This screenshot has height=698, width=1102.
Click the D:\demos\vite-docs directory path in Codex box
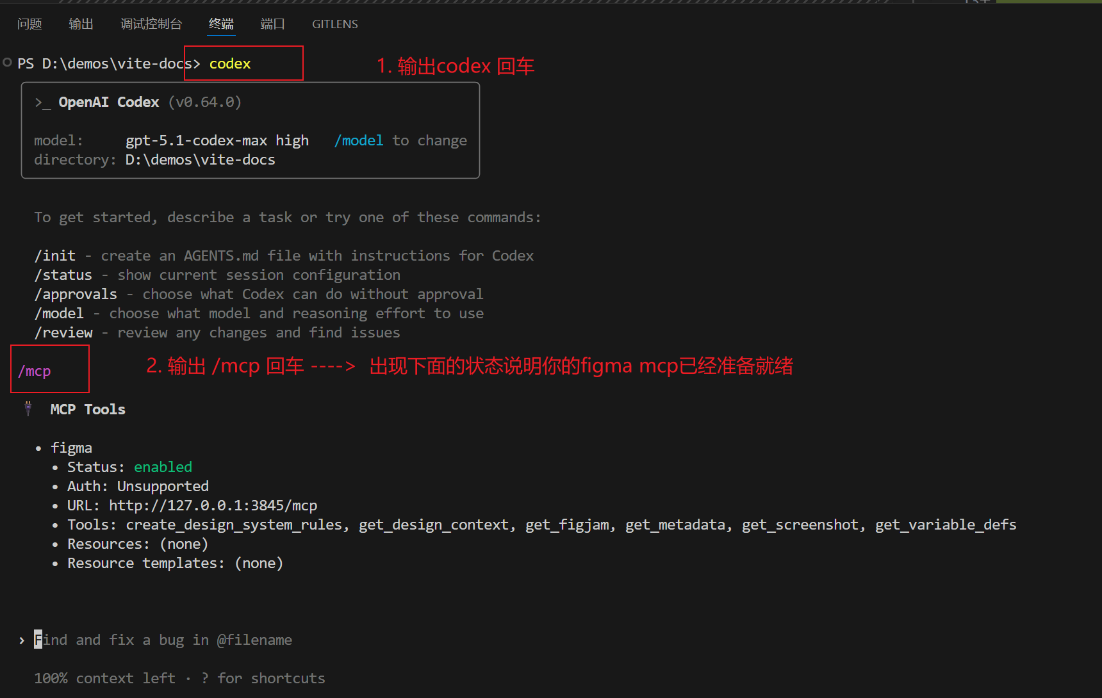tap(200, 160)
